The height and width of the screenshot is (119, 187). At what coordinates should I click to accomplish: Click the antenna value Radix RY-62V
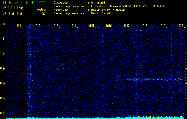tap(102, 13)
